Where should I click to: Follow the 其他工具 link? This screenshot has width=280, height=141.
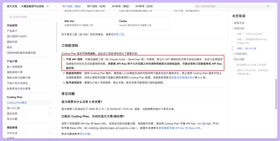[119, 34]
